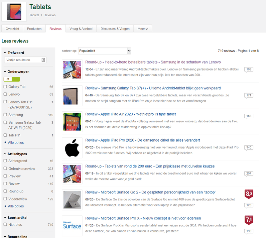The width and height of the screenshot is (266, 238).
Task: Check the Niet-plus filter
Action: click(x=5, y=224)
